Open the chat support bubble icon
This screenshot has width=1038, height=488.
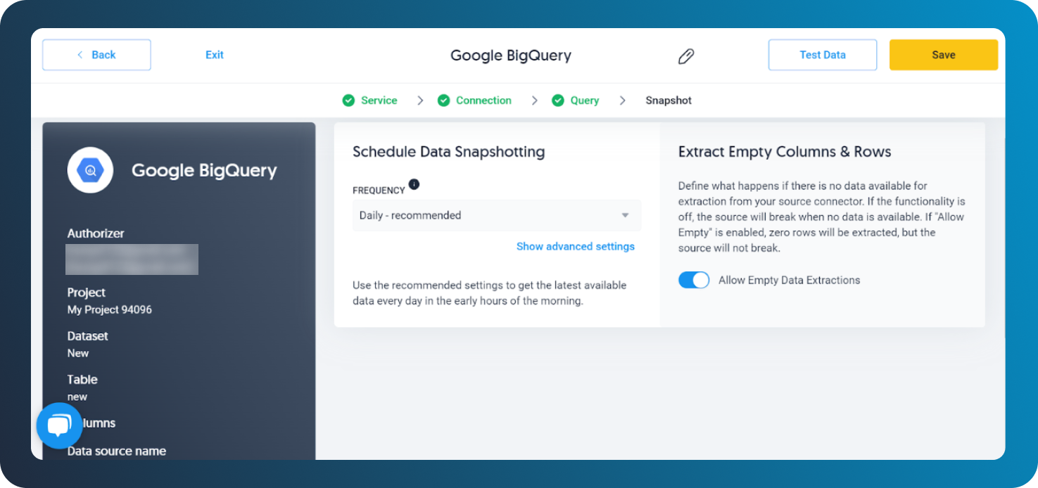point(59,425)
